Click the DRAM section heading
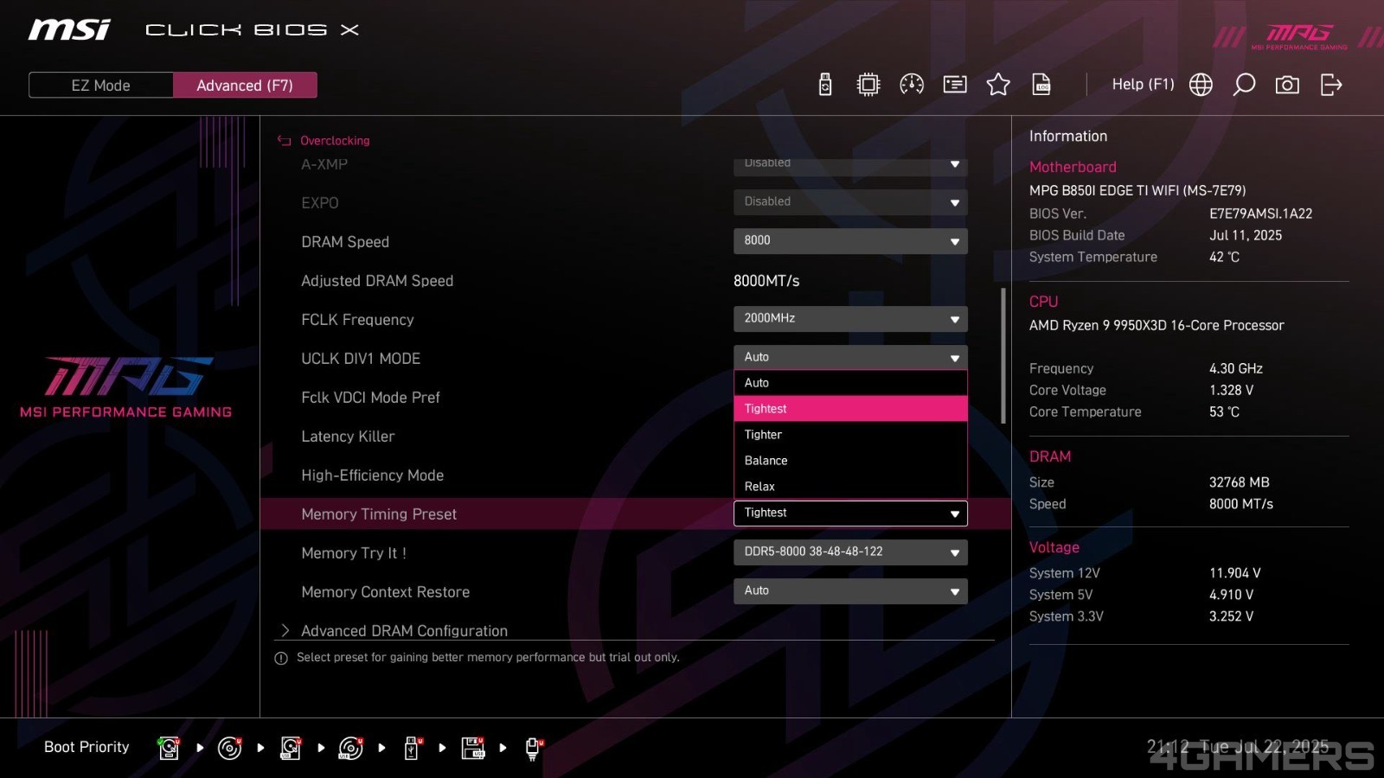Screen dimensions: 1384x778 tap(1050, 456)
